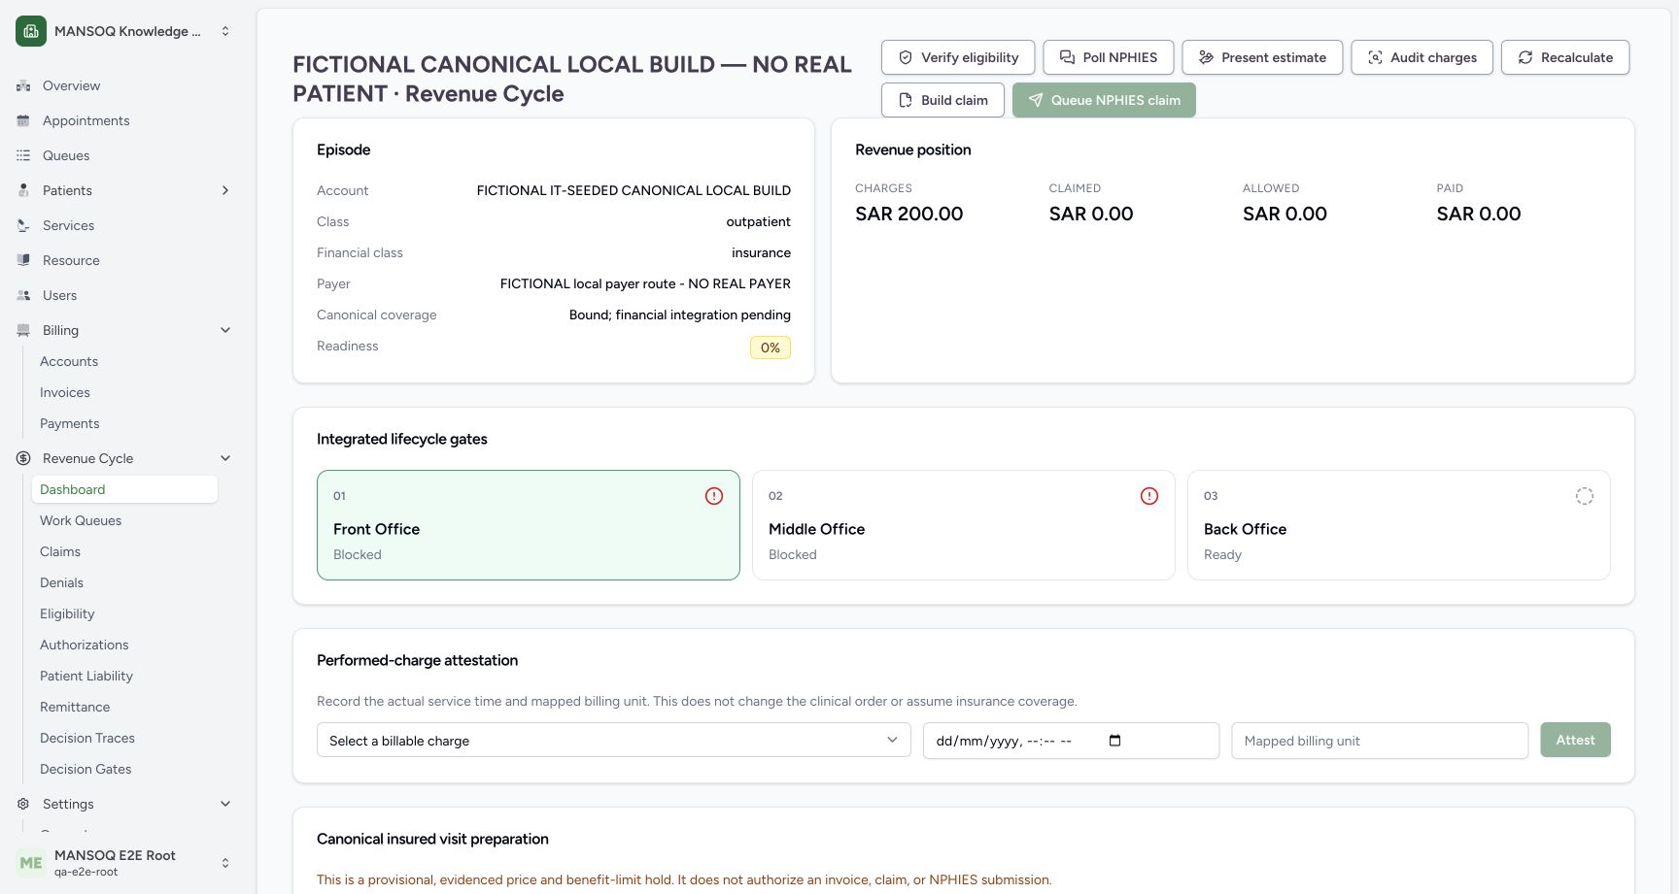Click the service date-time input field

click(1071, 741)
